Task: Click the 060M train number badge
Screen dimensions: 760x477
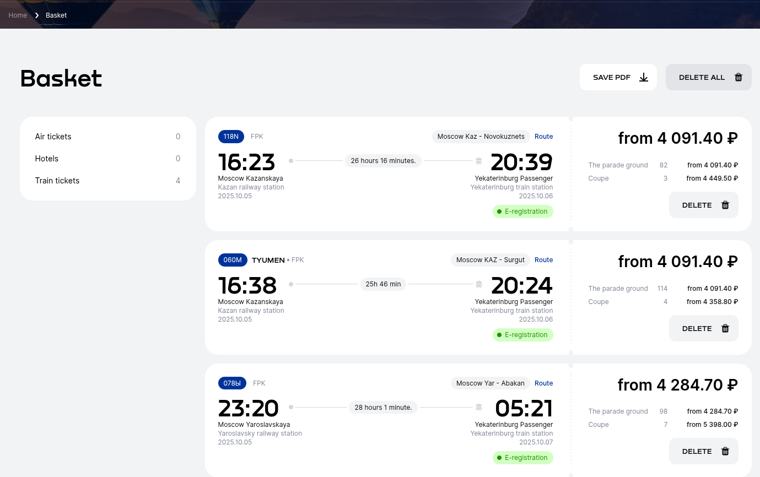Action: coord(233,260)
